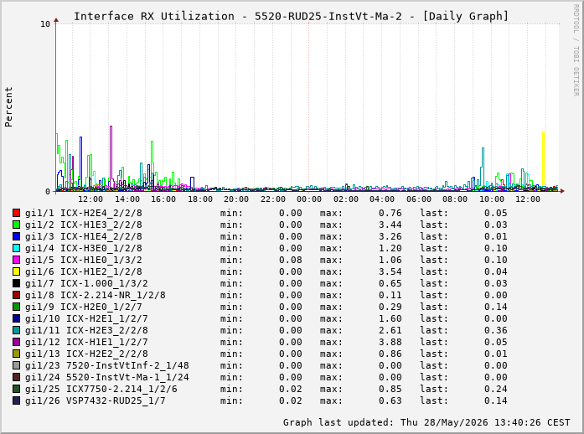The image size is (584, 434).
Task: Click legend label gi1/1 ICX-H2E4_2/2/8
Action: click(x=84, y=213)
